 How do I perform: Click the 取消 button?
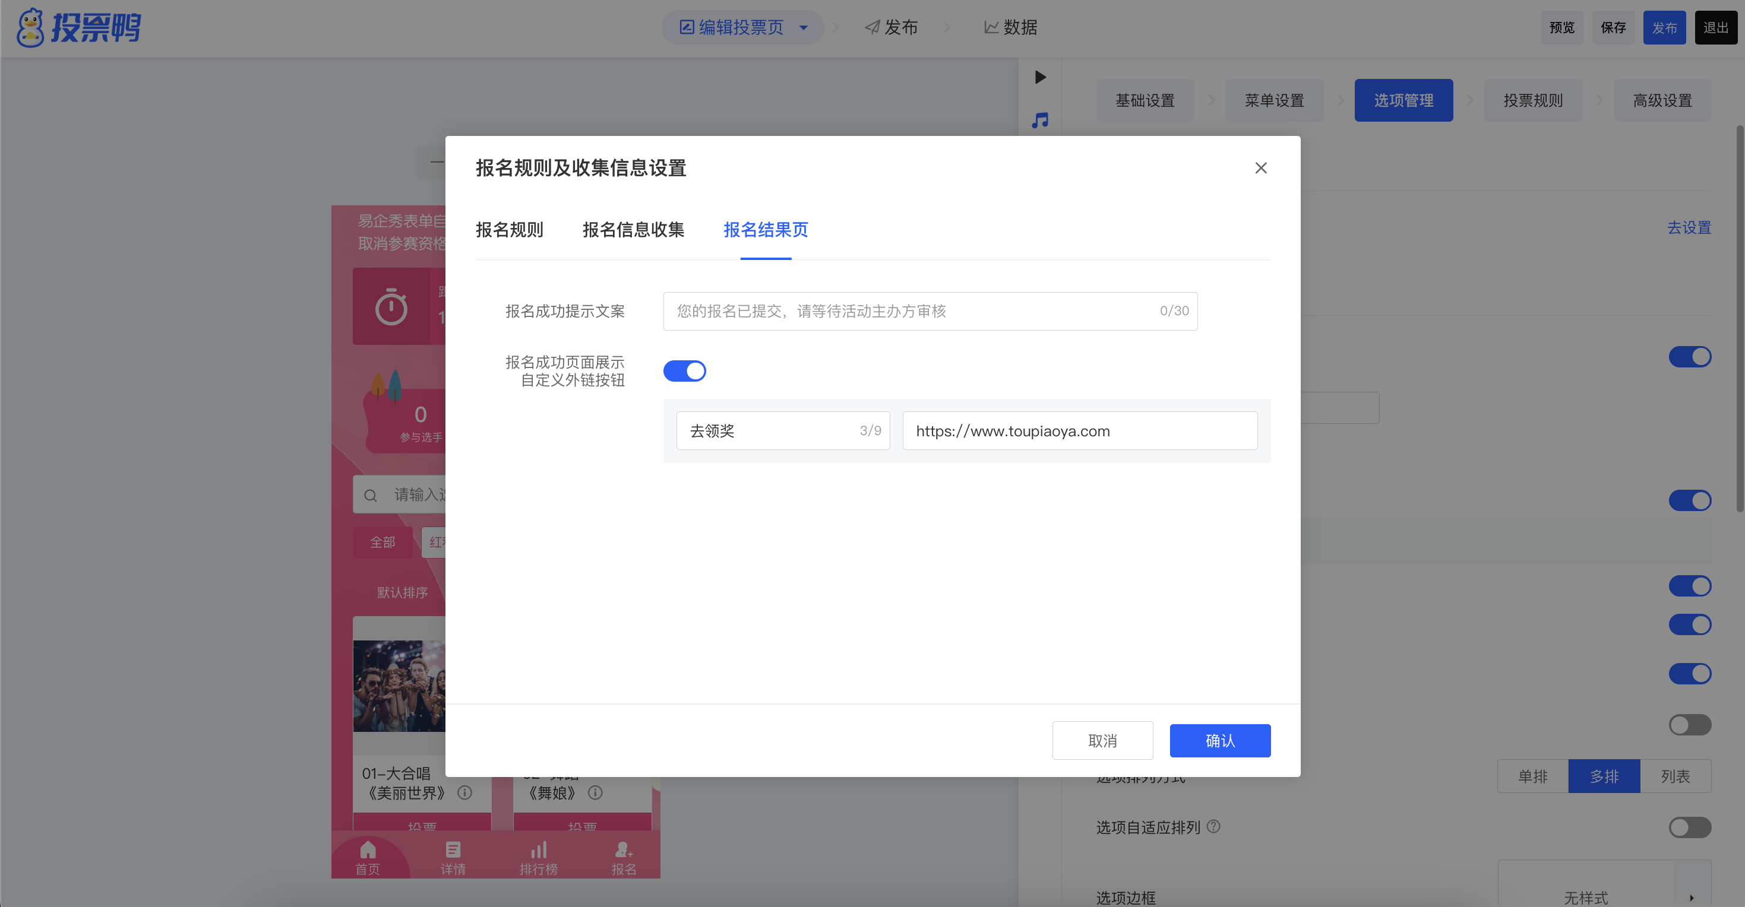tap(1102, 740)
